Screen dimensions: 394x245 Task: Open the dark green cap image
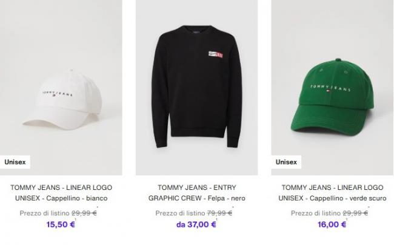pos(332,88)
